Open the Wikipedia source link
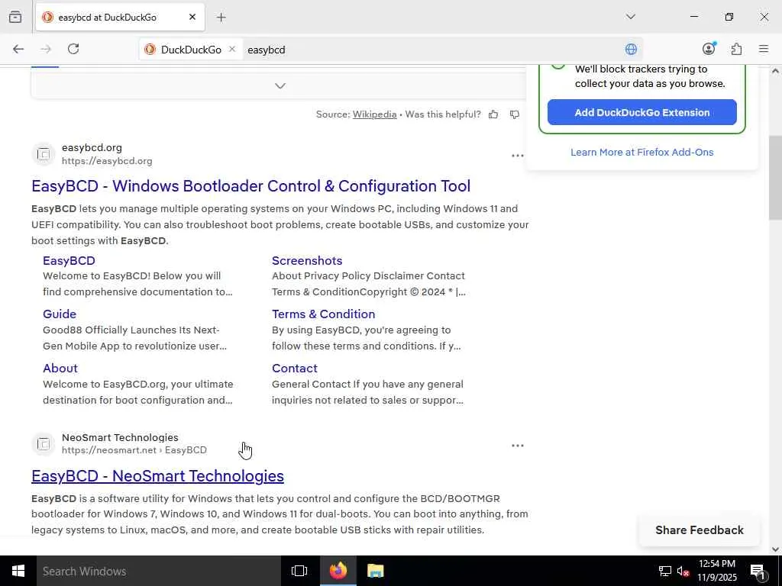The image size is (782, 586). pyautogui.click(x=374, y=114)
